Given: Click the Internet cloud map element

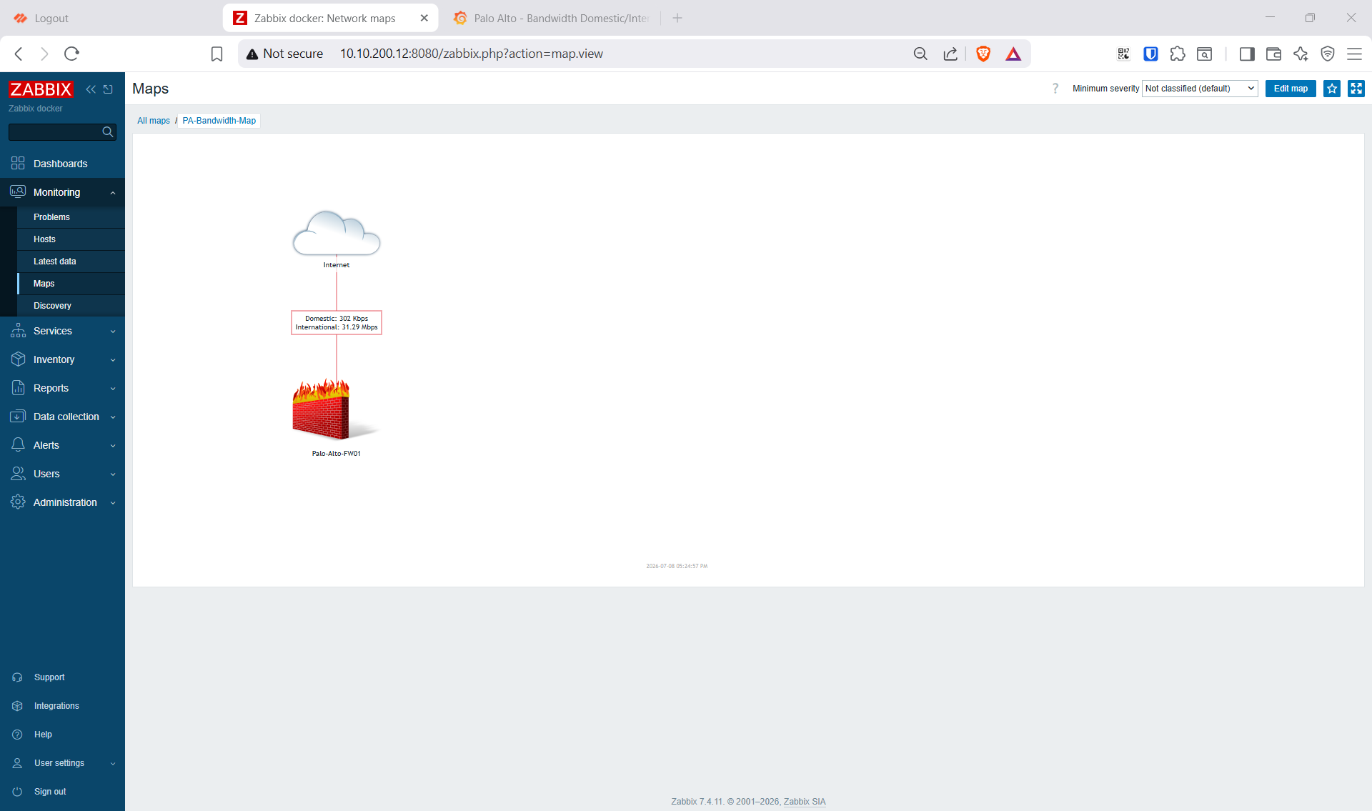Looking at the screenshot, I should [x=337, y=233].
